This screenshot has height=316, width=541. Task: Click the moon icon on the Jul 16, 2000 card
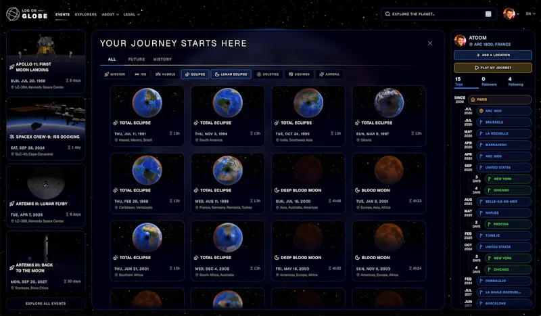click(x=277, y=190)
